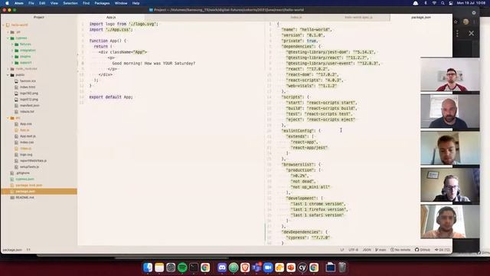Open .gitignore in the tree view
490x276 pixels.
23,173
